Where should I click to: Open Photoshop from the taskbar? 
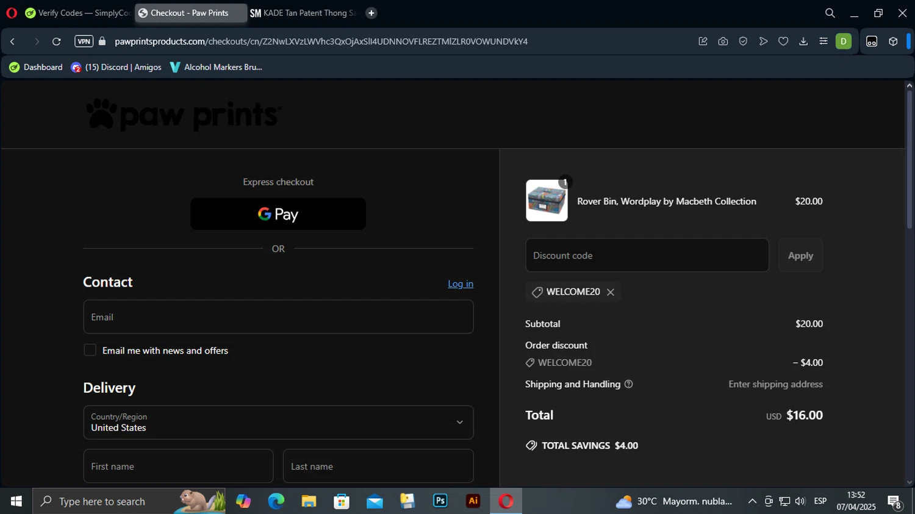tap(440, 501)
